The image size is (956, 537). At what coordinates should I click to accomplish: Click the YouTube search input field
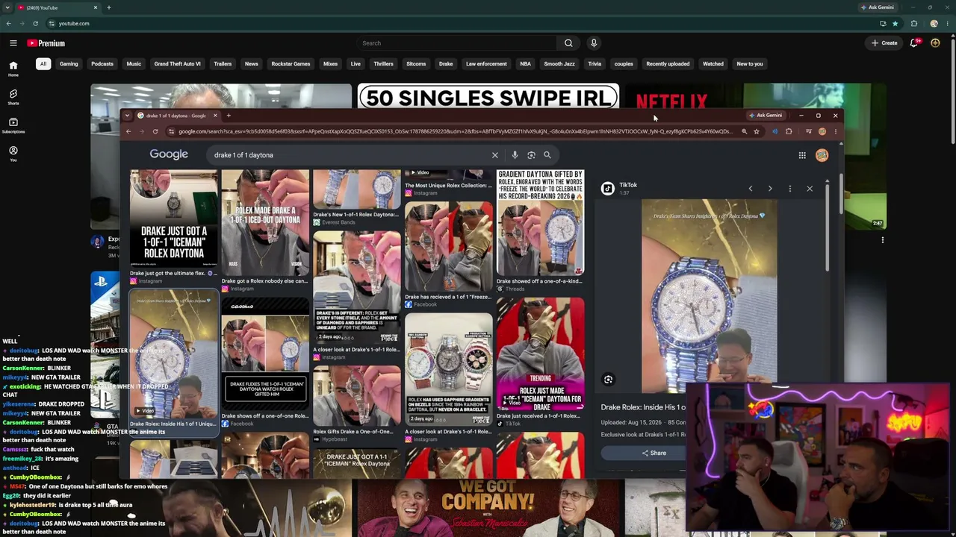[456, 43]
